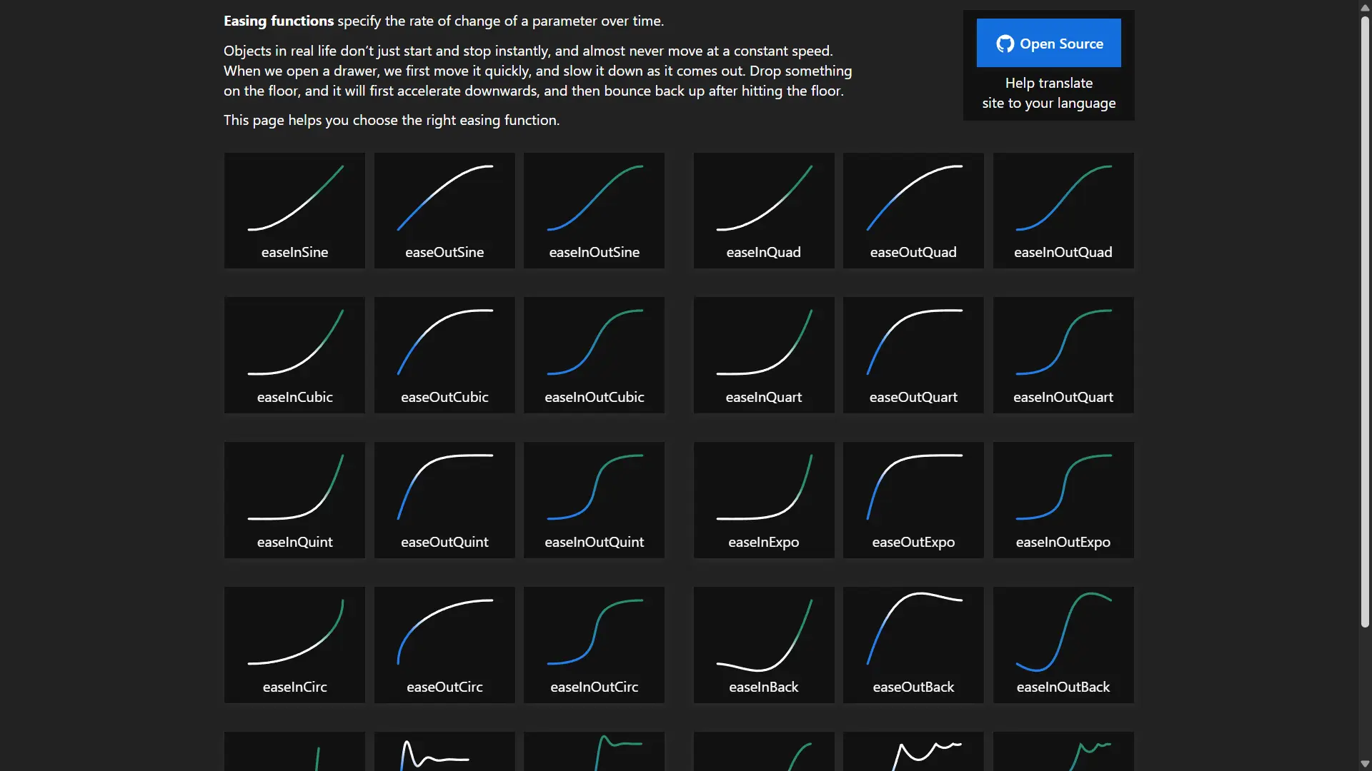Open the easeInCirc label link
The image size is (1372, 771).
294,687
